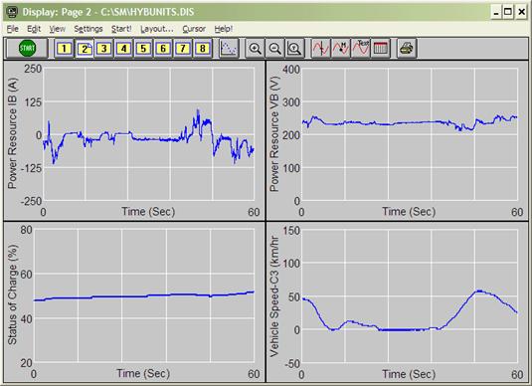532x386 pixels.
Task: Click Time (Sec) label under speed graph
Action: [x=409, y=374]
